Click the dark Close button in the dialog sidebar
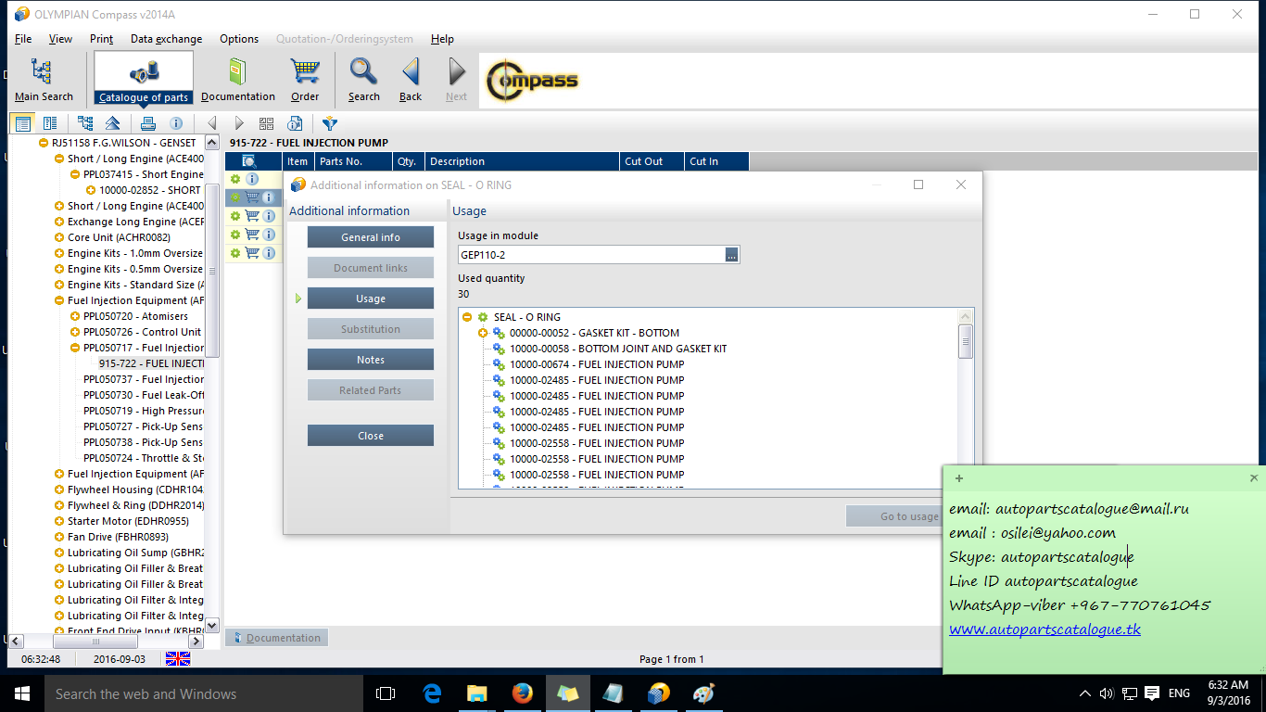1266x712 pixels. [371, 436]
